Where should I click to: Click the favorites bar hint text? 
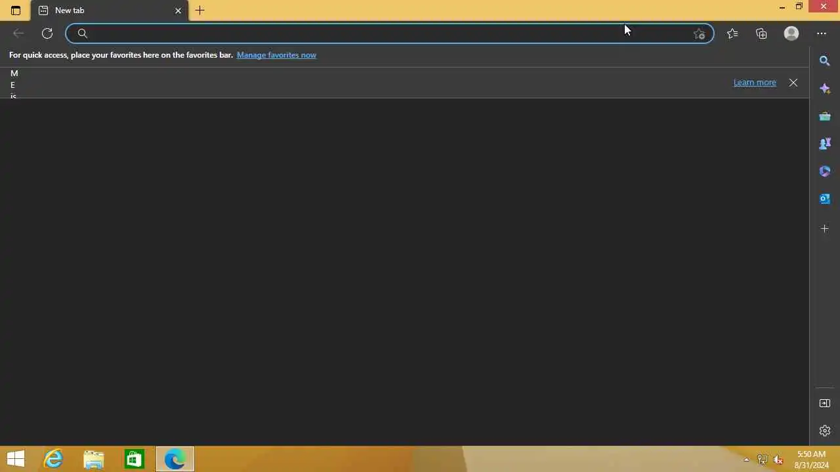click(121, 55)
